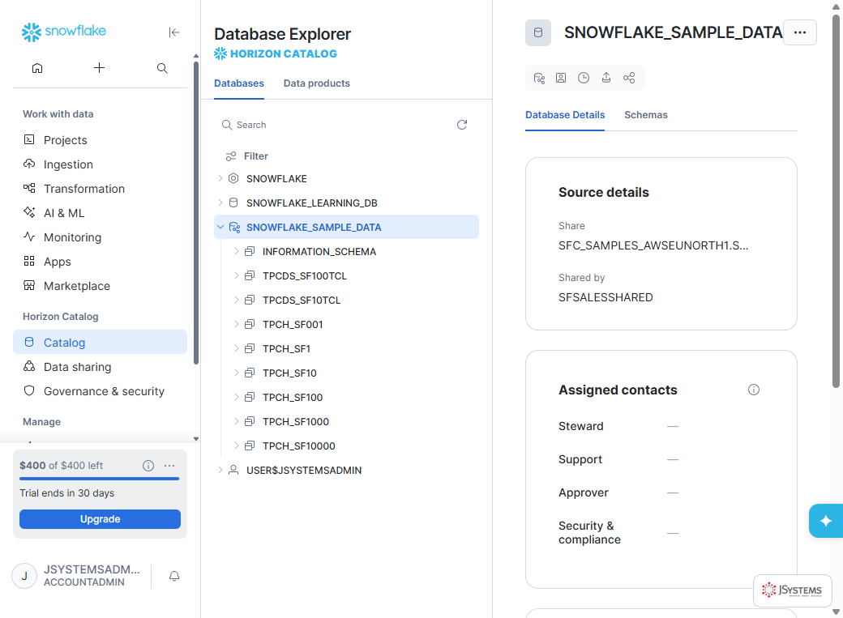Expand TPCH_SF10000 schema

pyautogui.click(x=236, y=445)
